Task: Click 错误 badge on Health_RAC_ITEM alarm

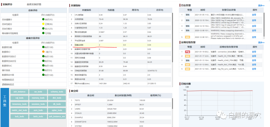Action: pyautogui.click(x=187, y=65)
